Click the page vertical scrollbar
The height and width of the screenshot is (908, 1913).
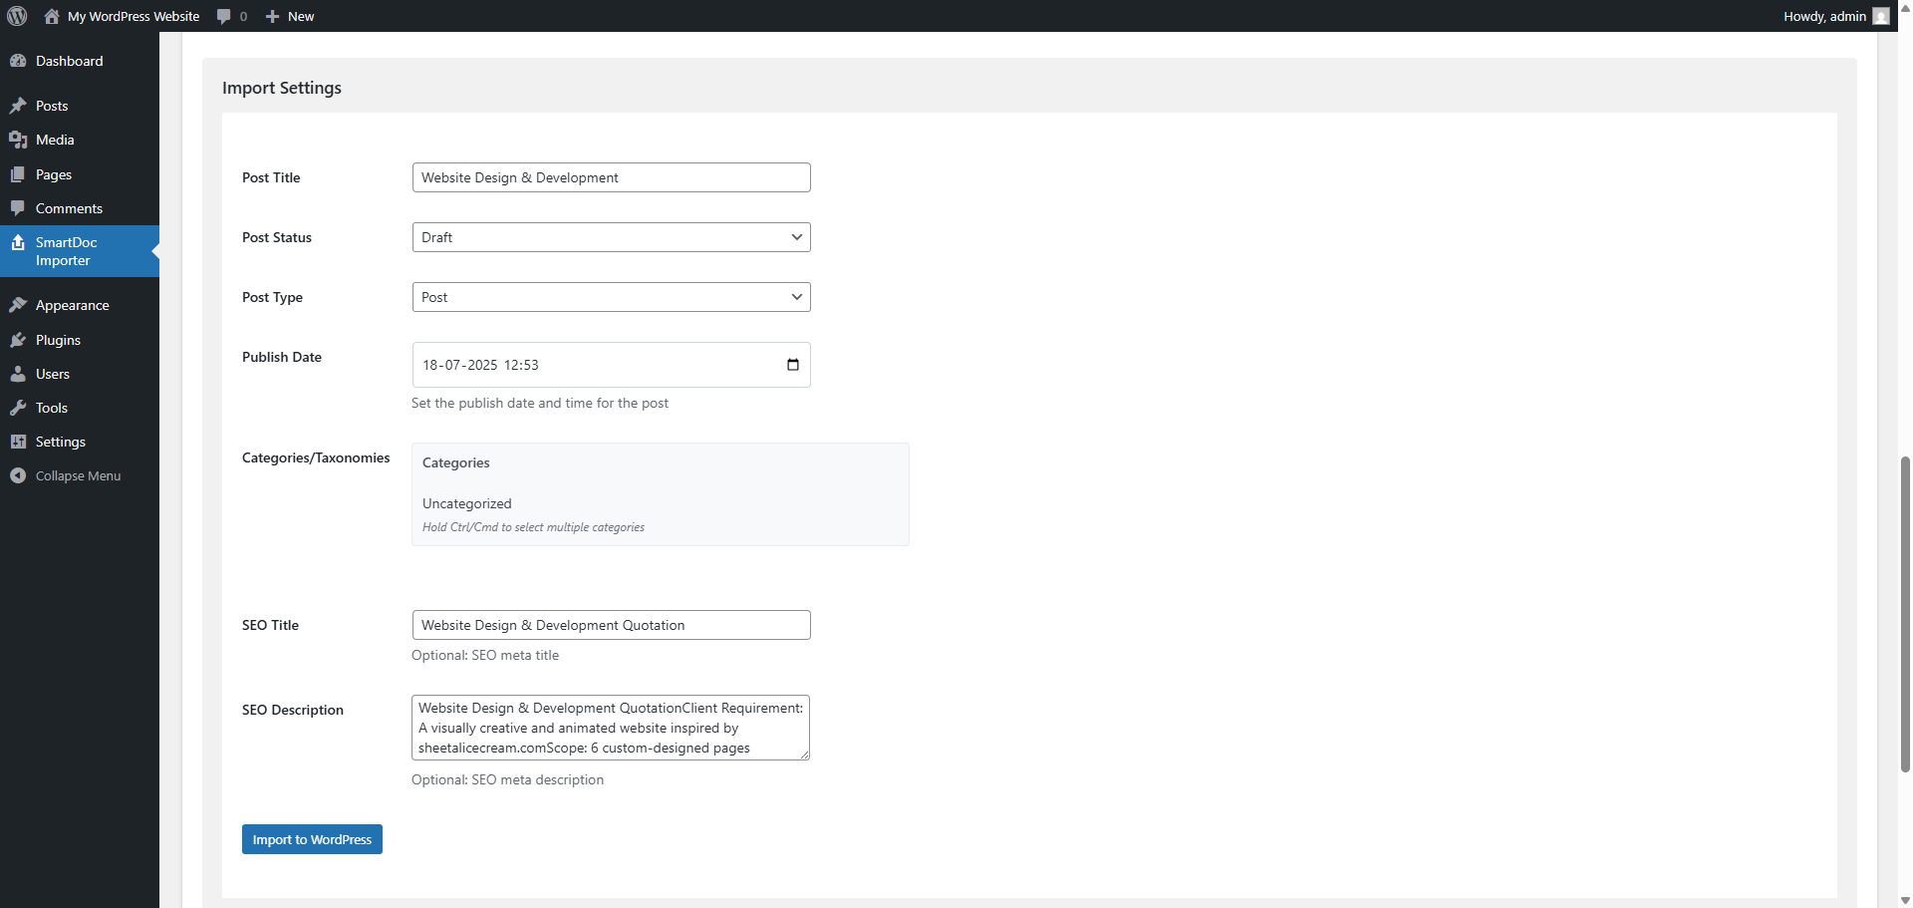click(1905, 613)
